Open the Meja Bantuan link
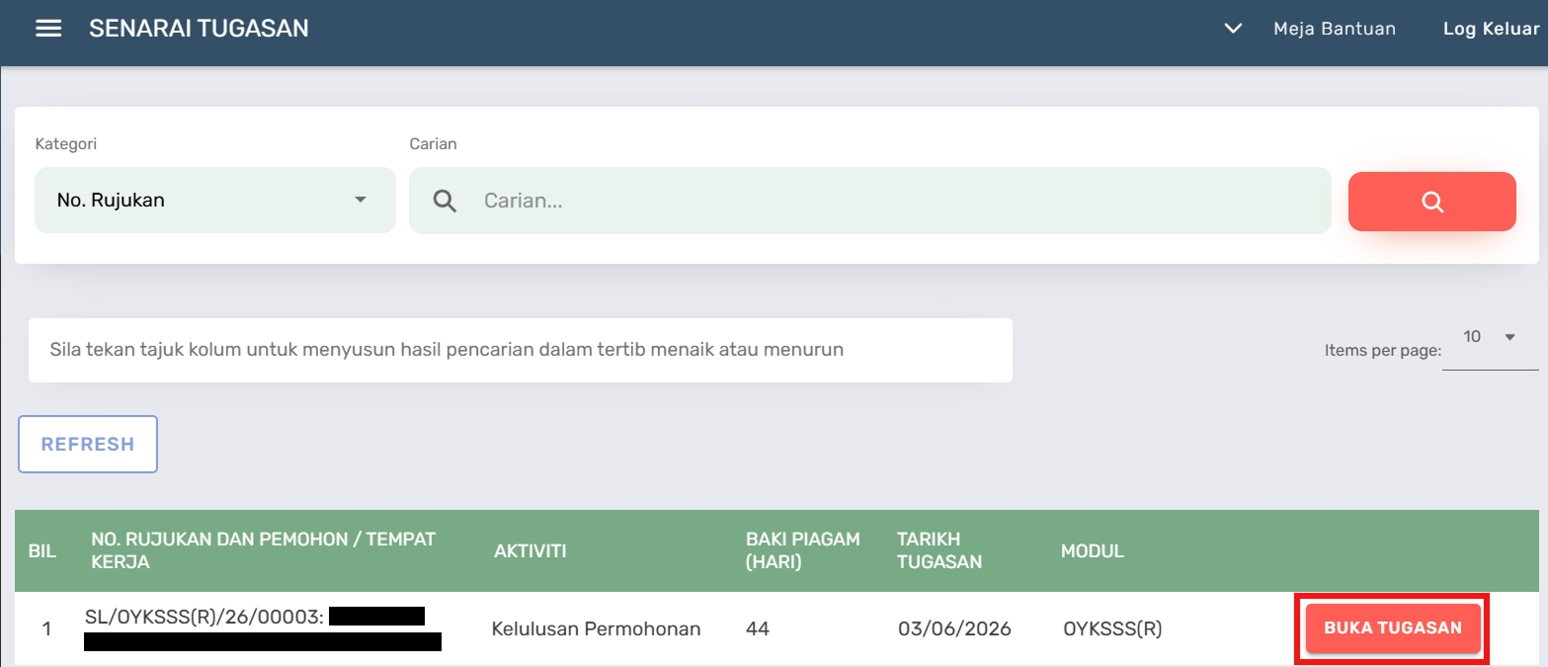1548x667 pixels. pyautogui.click(x=1335, y=29)
